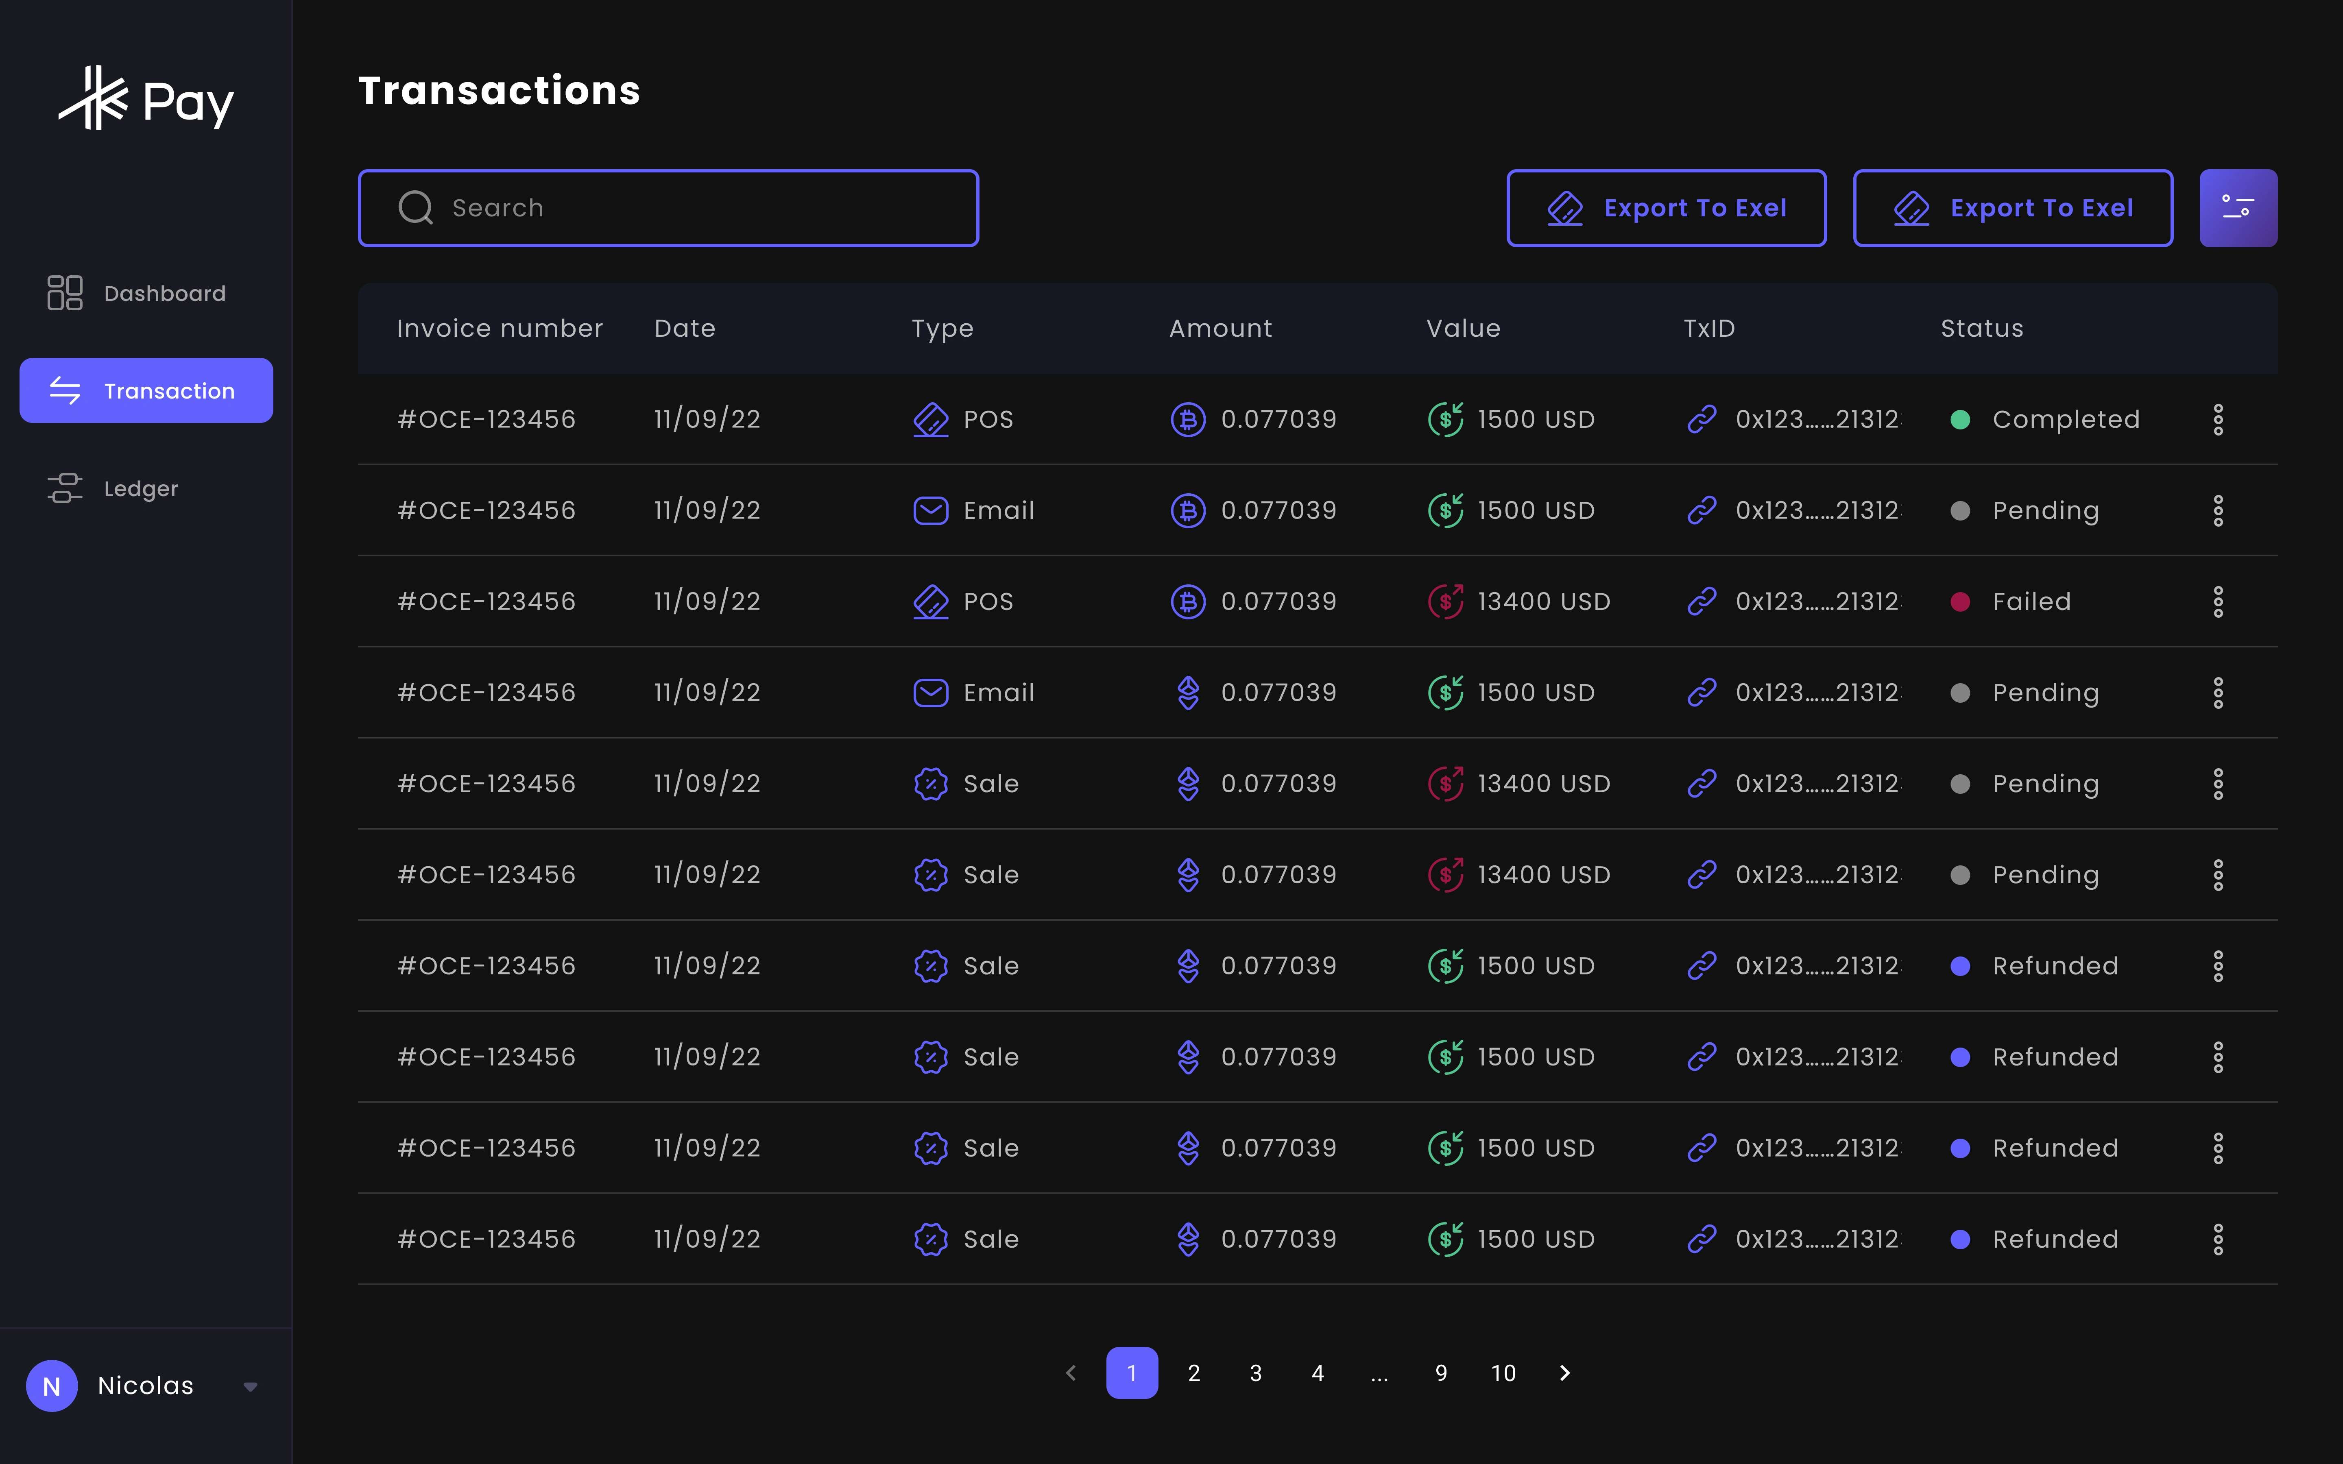Click Export To Exel beside filter button

pos(2012,208)
